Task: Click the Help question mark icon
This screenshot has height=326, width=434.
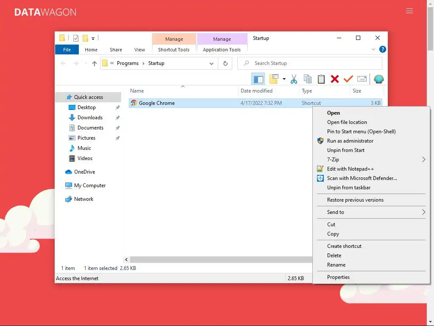Action: pos(383,49)
